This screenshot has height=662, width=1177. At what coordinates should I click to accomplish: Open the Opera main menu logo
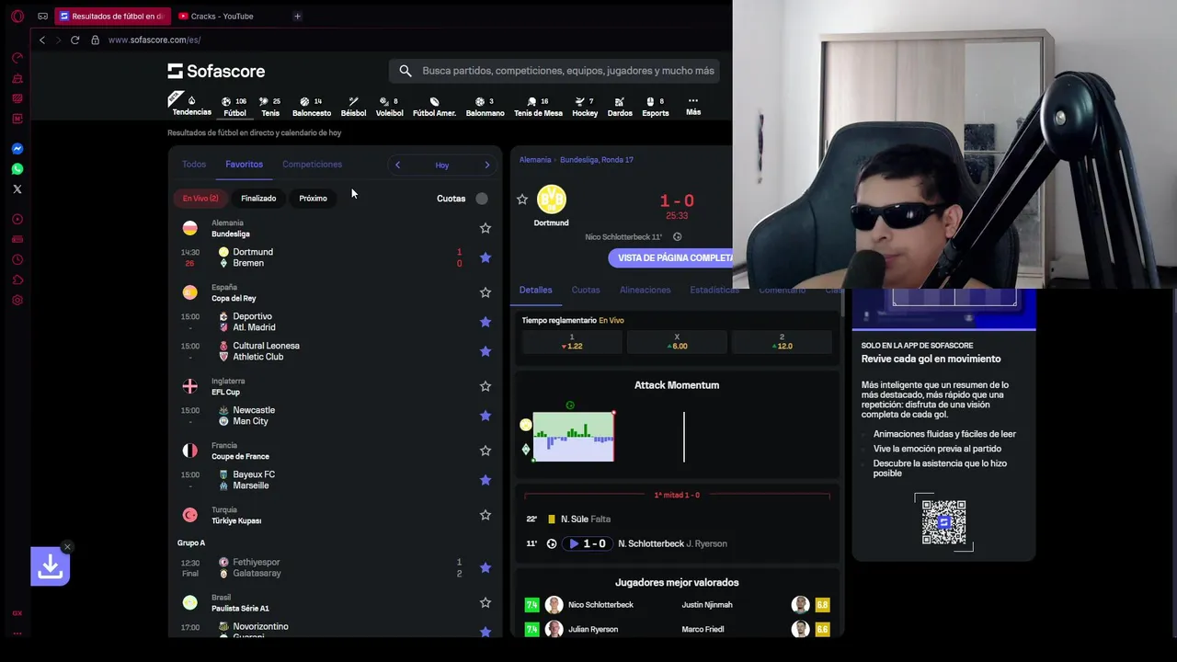point(17,16)
